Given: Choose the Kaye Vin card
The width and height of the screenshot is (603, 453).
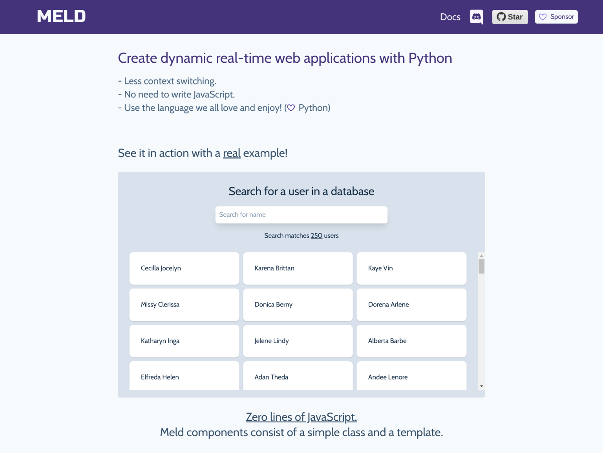Looking at the screenshot, I should click(x=411, y=268).
